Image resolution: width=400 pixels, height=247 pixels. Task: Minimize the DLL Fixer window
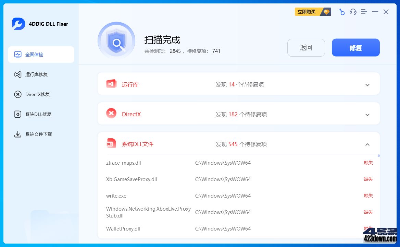click(375, 12)
